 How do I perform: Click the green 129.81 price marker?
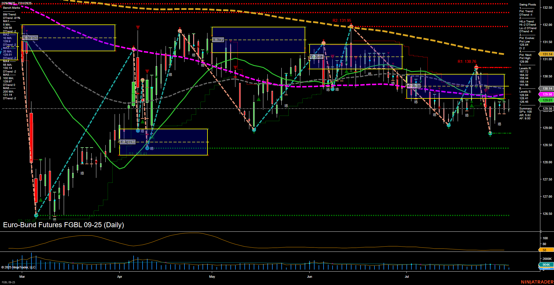point(546,100)
